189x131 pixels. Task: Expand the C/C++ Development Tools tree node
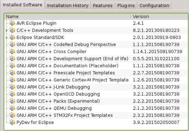coord(7,30)
